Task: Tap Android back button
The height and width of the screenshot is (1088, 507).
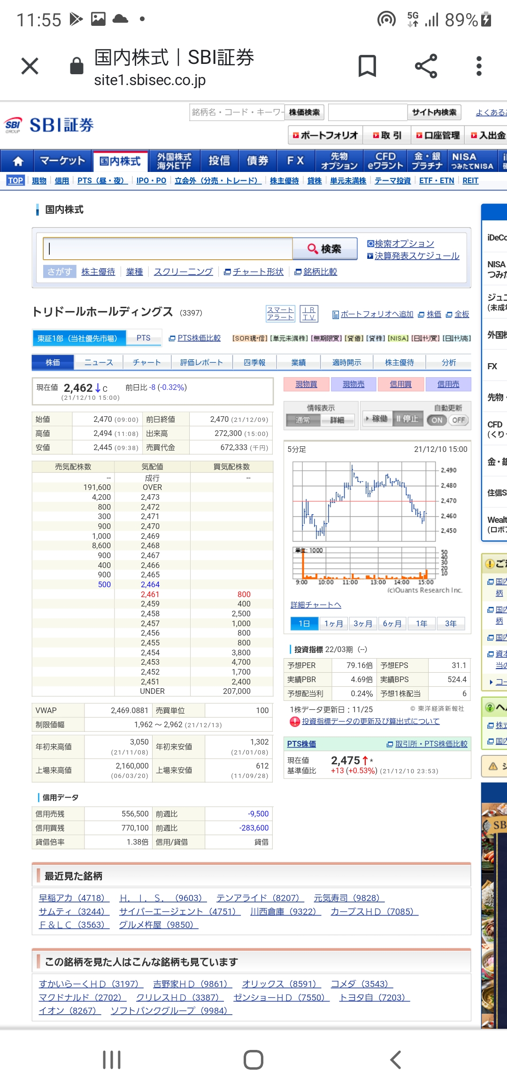Action: point(396,1060)
